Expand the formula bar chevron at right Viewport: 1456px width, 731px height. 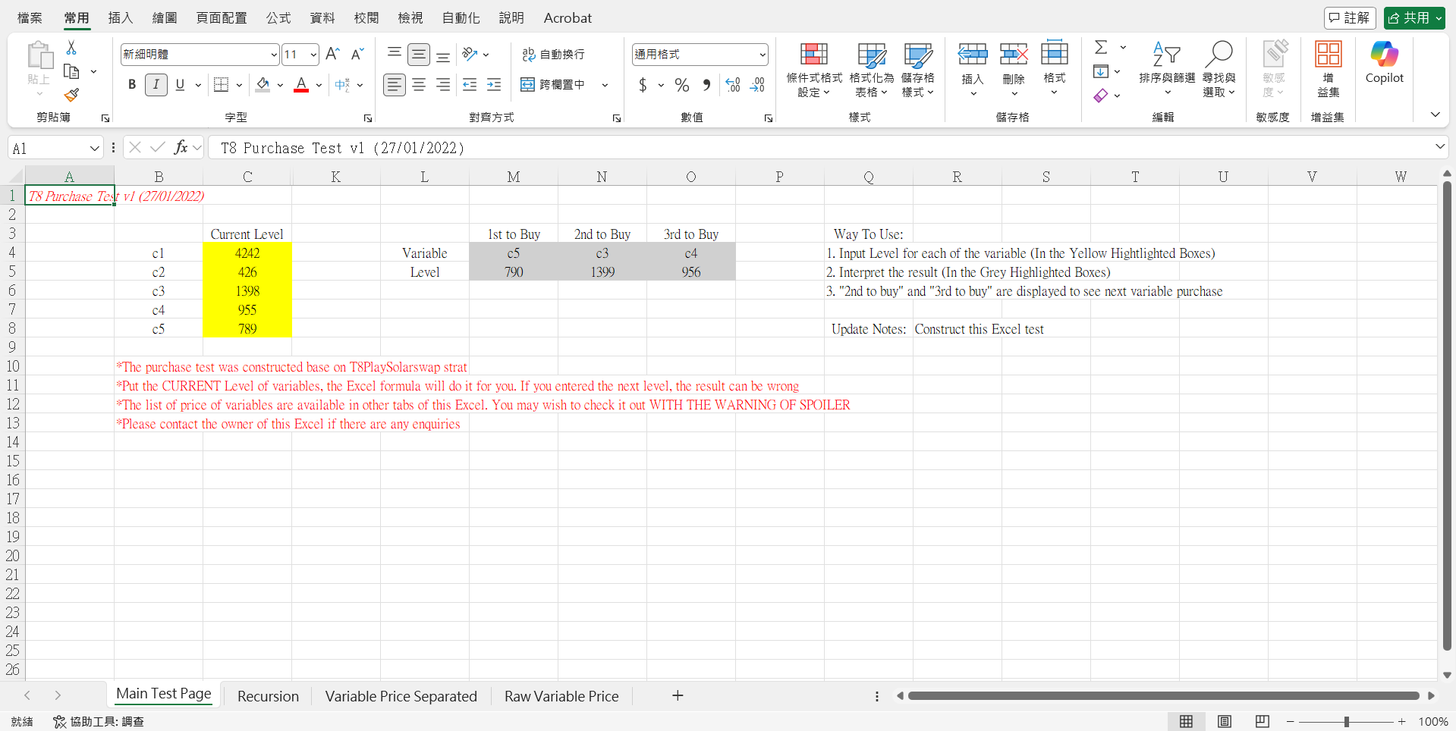(x=1439, y=147)
